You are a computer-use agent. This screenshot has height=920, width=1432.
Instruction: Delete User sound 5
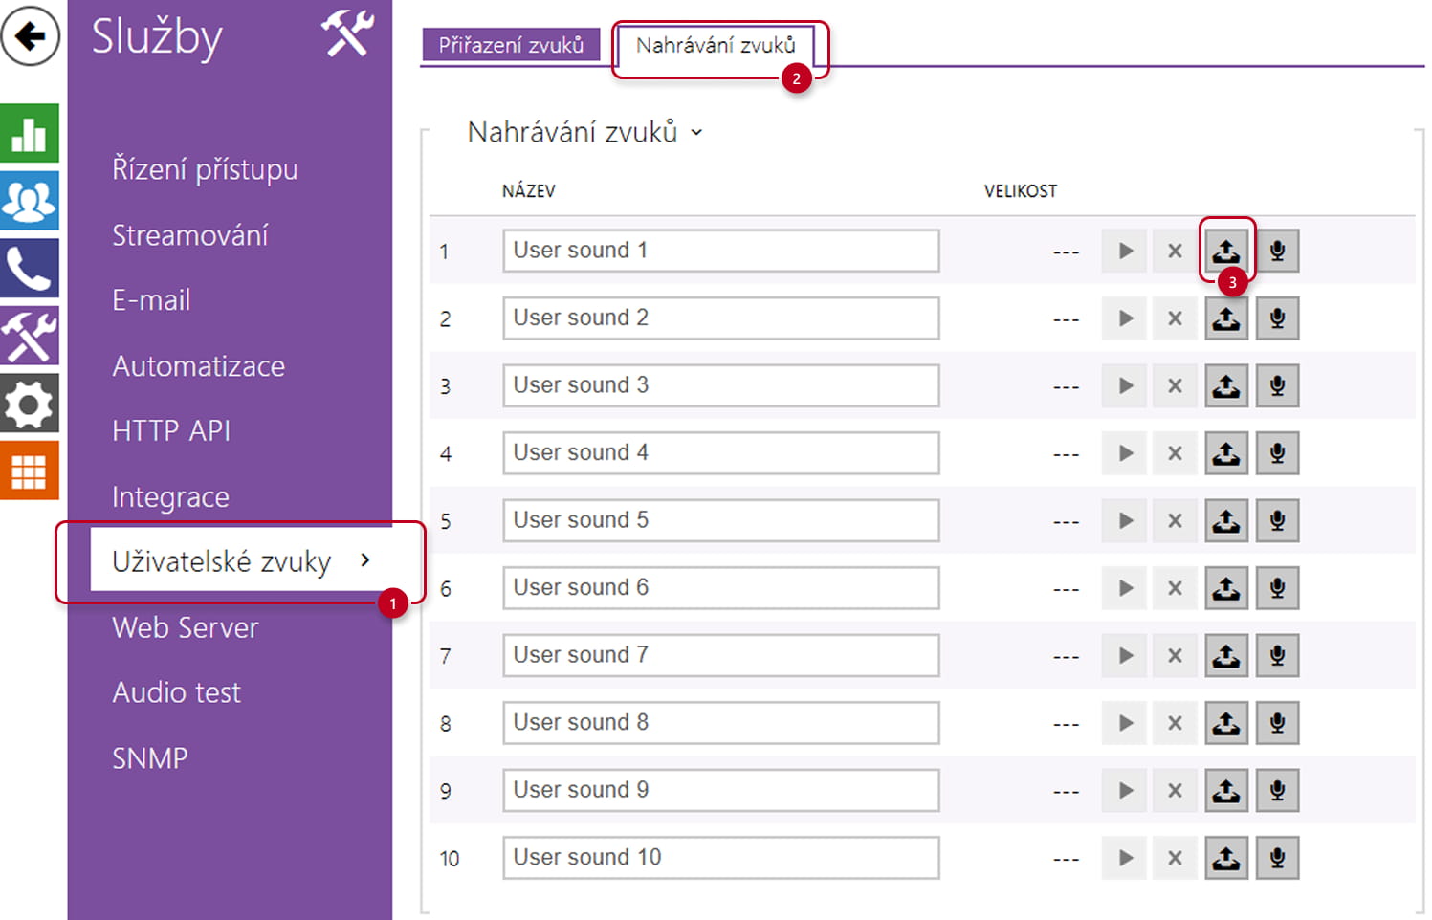(1176, 521)
